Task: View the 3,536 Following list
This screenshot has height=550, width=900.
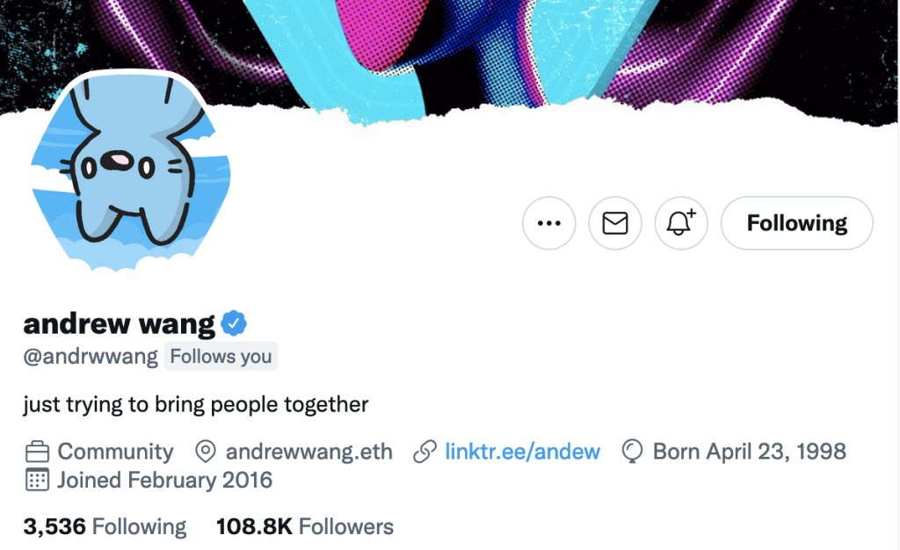Action: coord(105,526)
